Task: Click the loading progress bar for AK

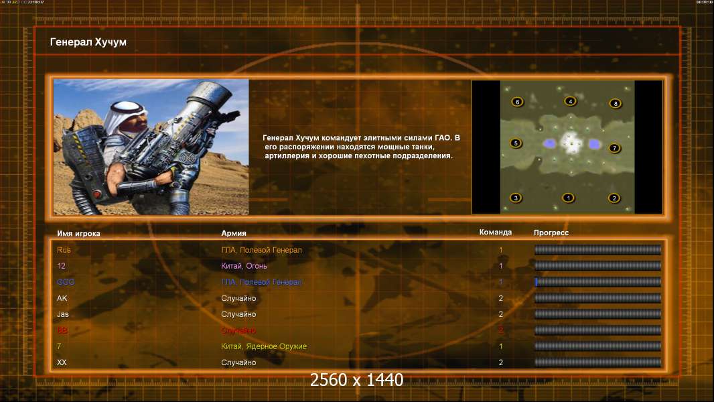Action: tap(597, 298)
